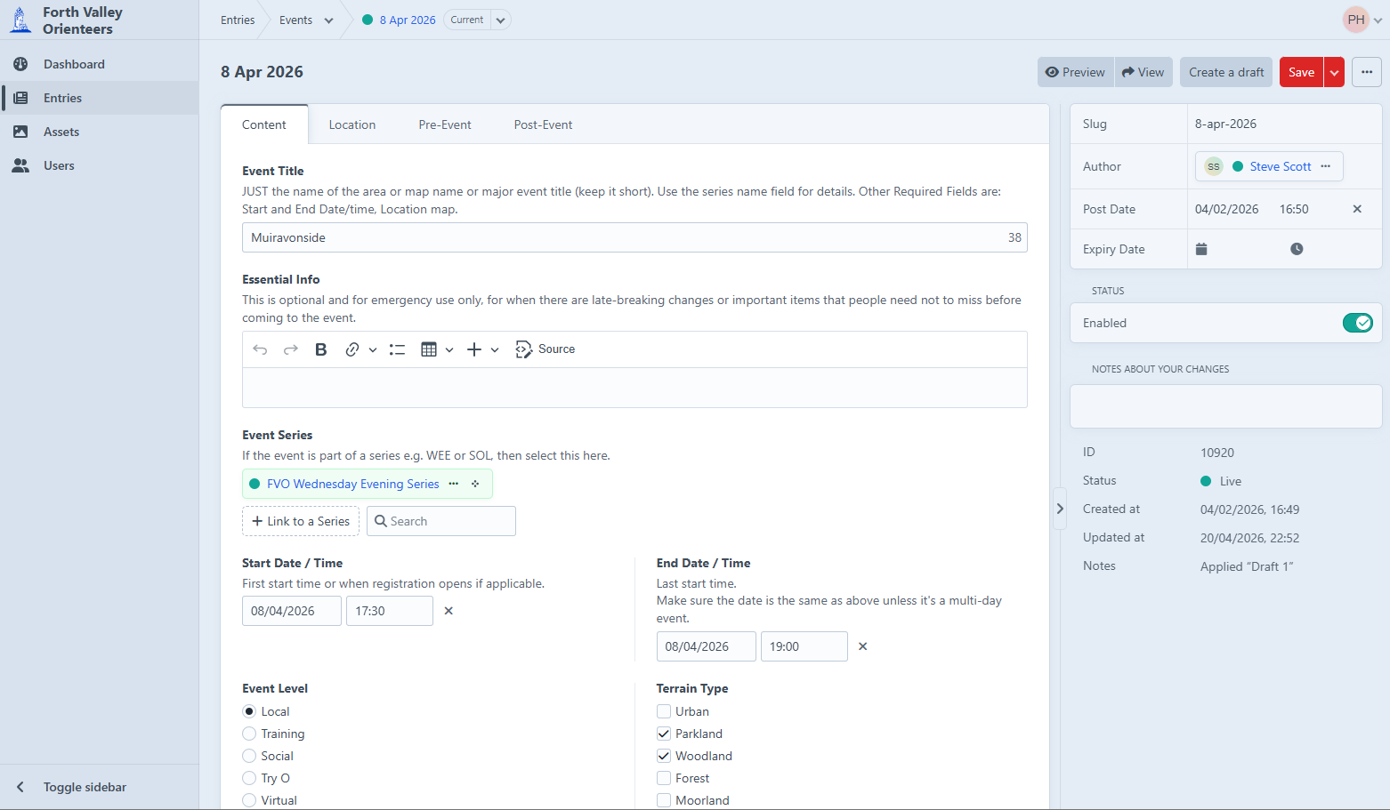Screen dimensions: 1390x810
Task: Click the redo arrow in editor toolbar
Action: (290, 349)
